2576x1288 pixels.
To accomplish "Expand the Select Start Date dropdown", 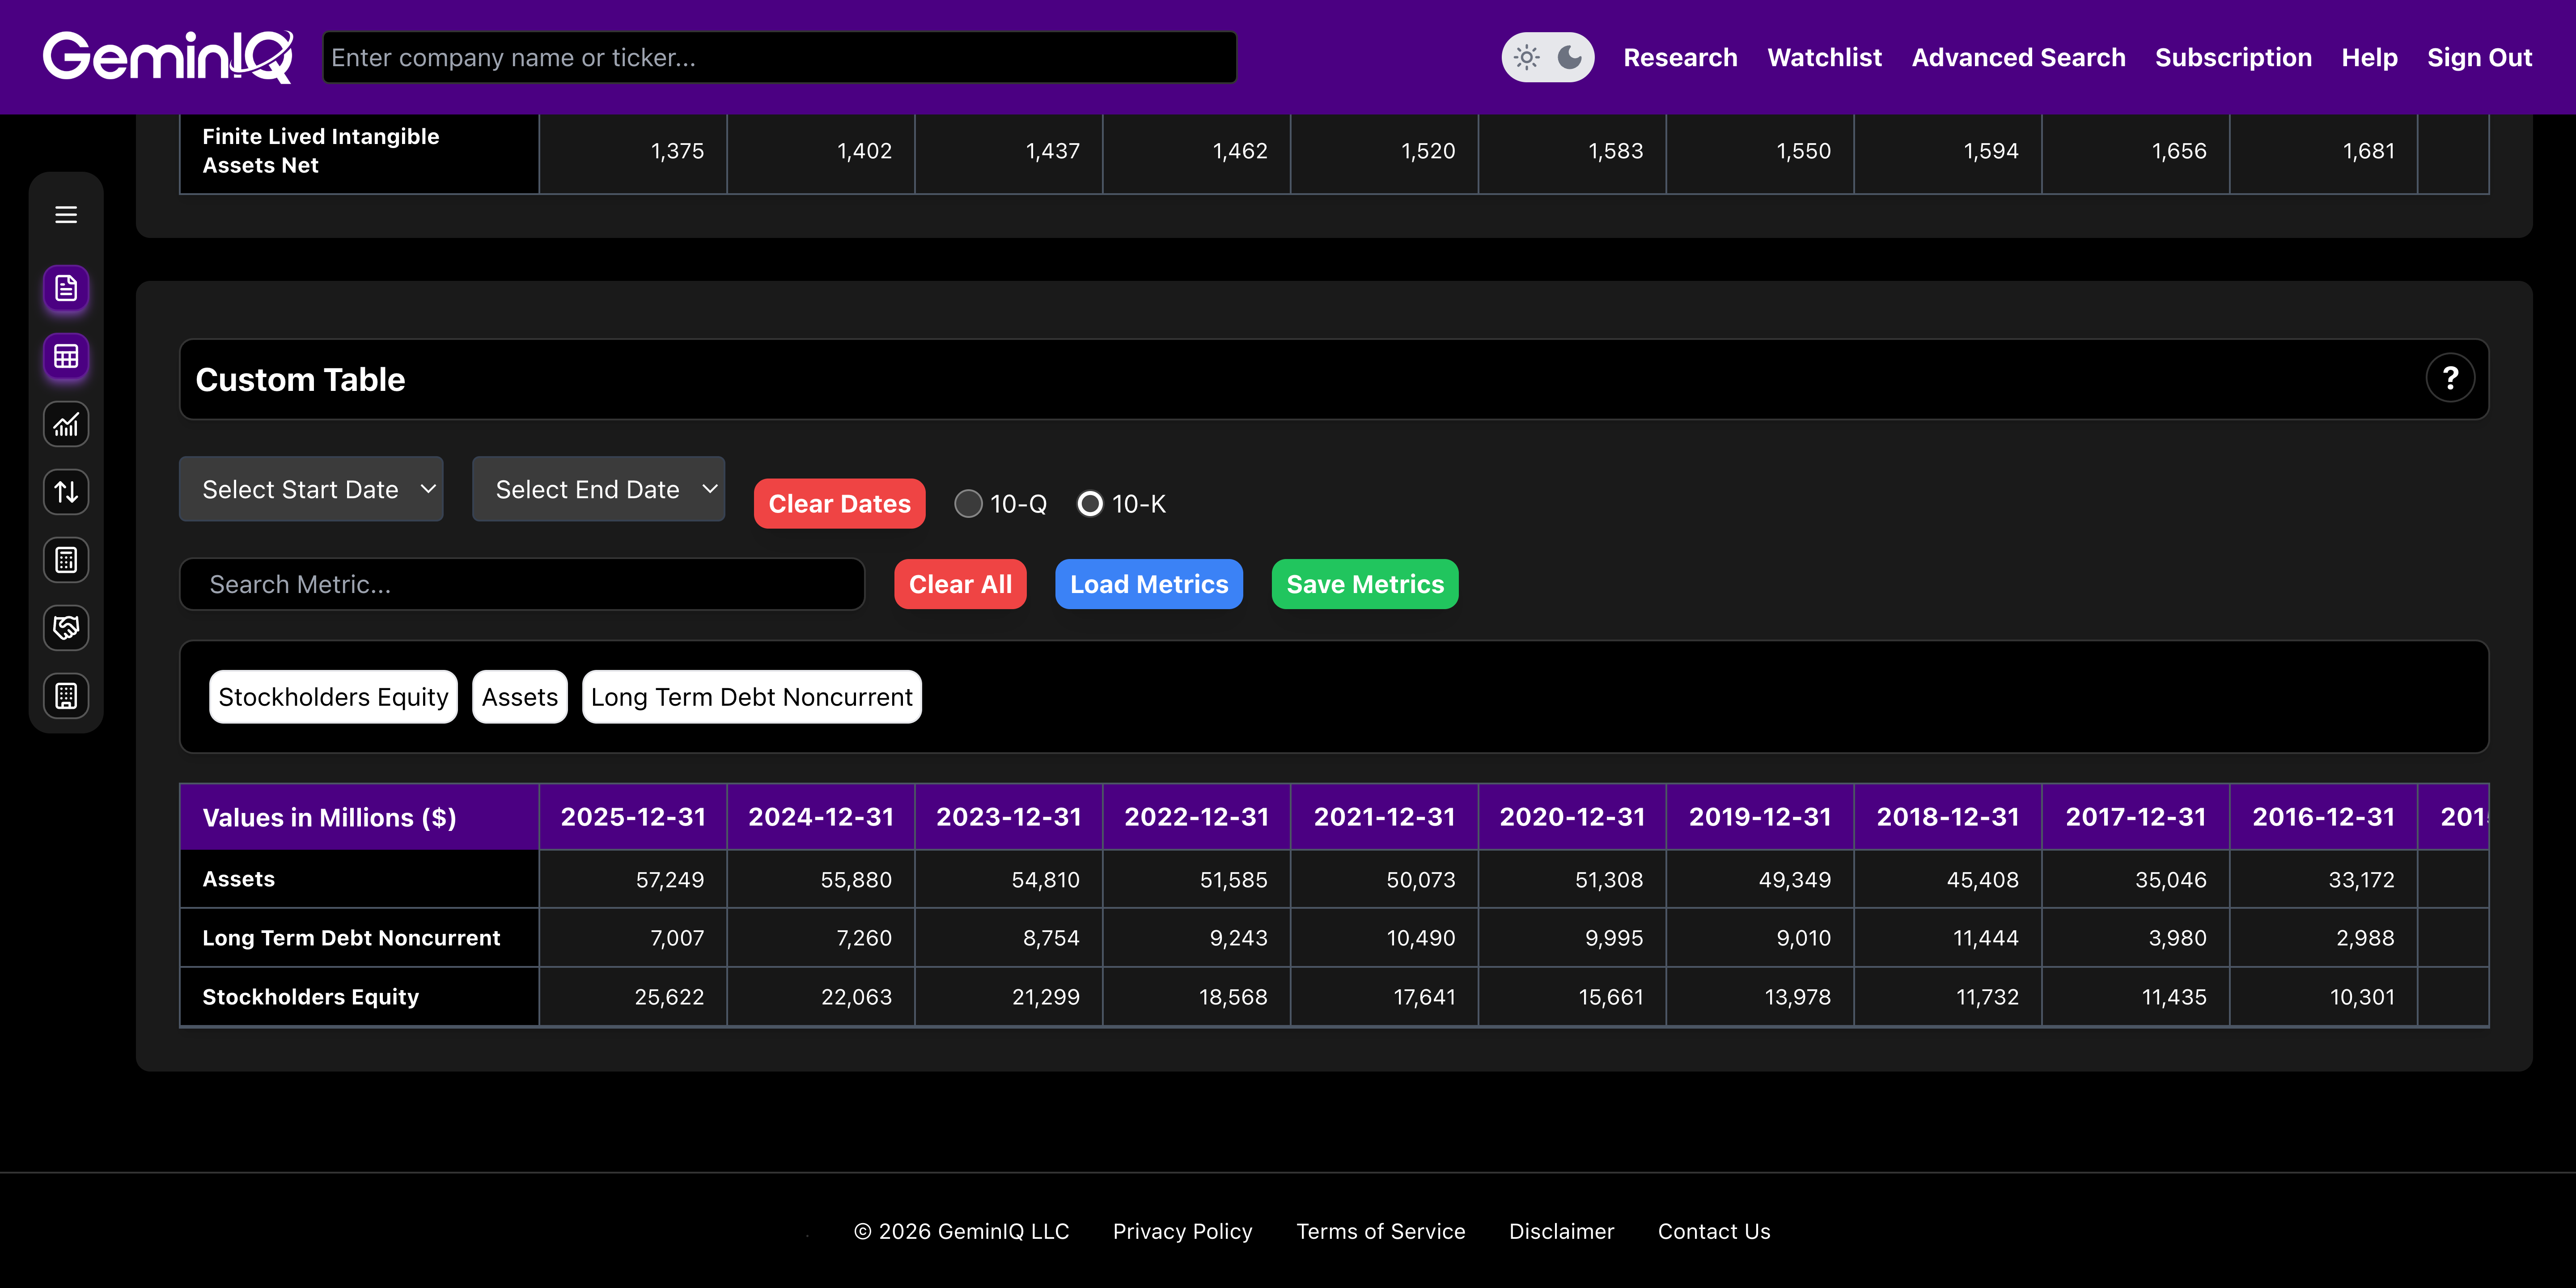I will click(x=311, y=489).
